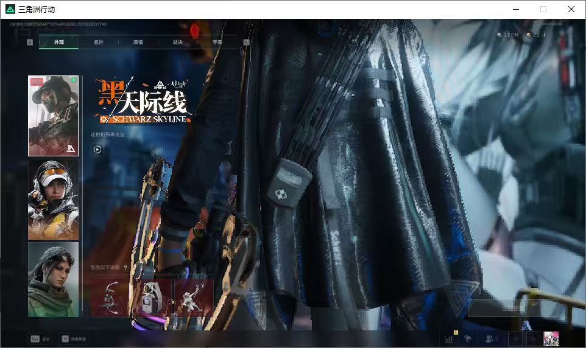
Task: Click the first empty teammate plus slot
Action: click(x=516, y=339)
